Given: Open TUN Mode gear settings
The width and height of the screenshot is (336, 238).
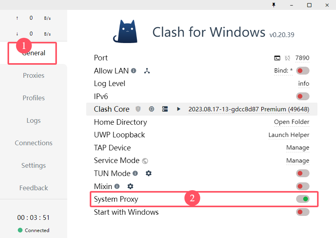Looking at the screenshot, I should coord(149,173).
